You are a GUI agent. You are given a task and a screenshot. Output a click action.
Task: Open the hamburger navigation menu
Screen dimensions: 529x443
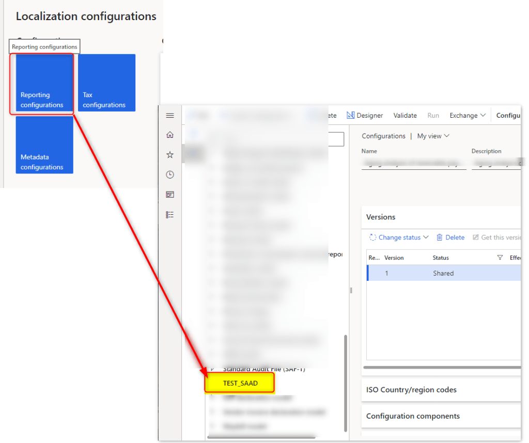(170, 116)
